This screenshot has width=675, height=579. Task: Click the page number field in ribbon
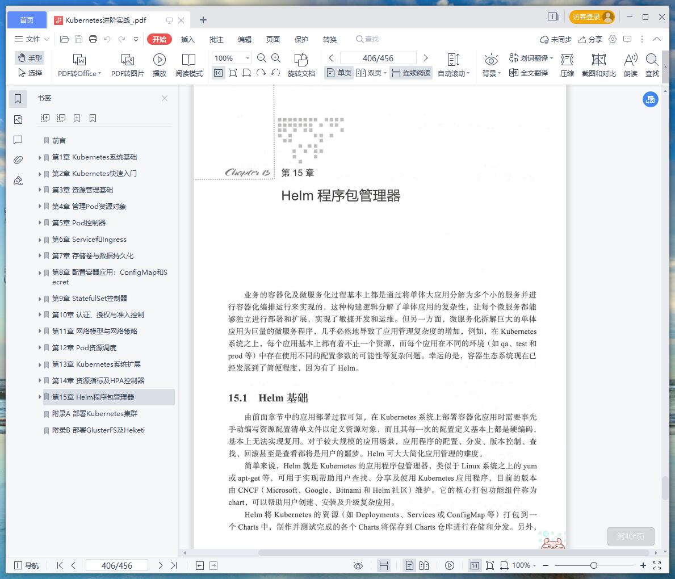tap(378, 58)
